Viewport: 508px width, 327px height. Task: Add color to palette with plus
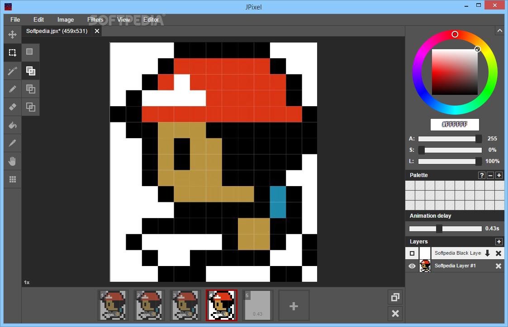tap(499, 175)
